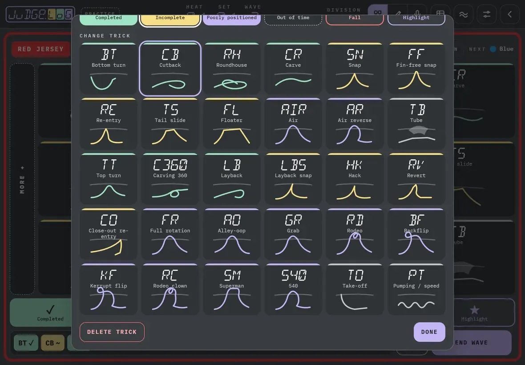
Task: Collapse panel with top-right chevron icon
Action: coord(509,14)
